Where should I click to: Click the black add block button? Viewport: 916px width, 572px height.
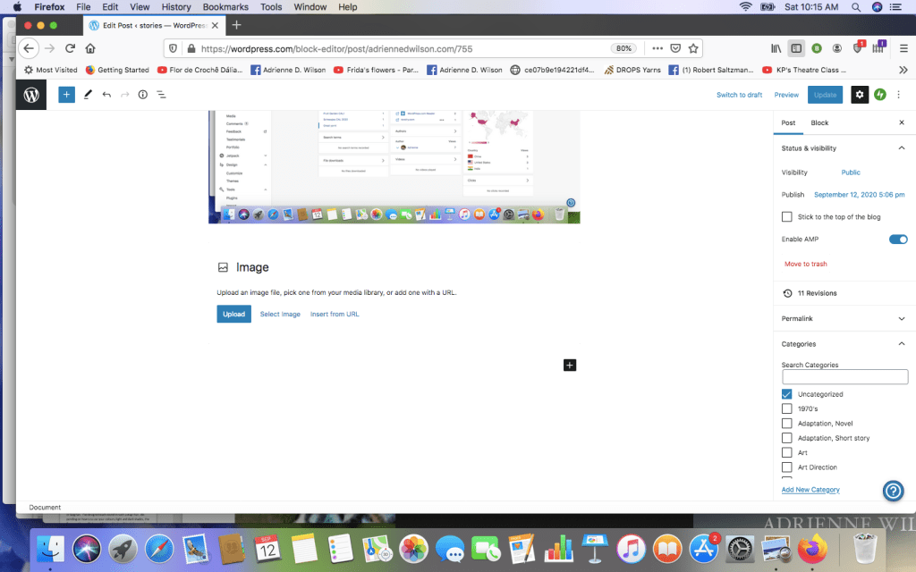pos(570,365)
